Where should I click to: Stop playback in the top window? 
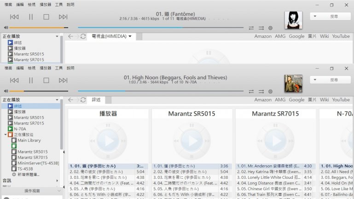click(46, 17)
